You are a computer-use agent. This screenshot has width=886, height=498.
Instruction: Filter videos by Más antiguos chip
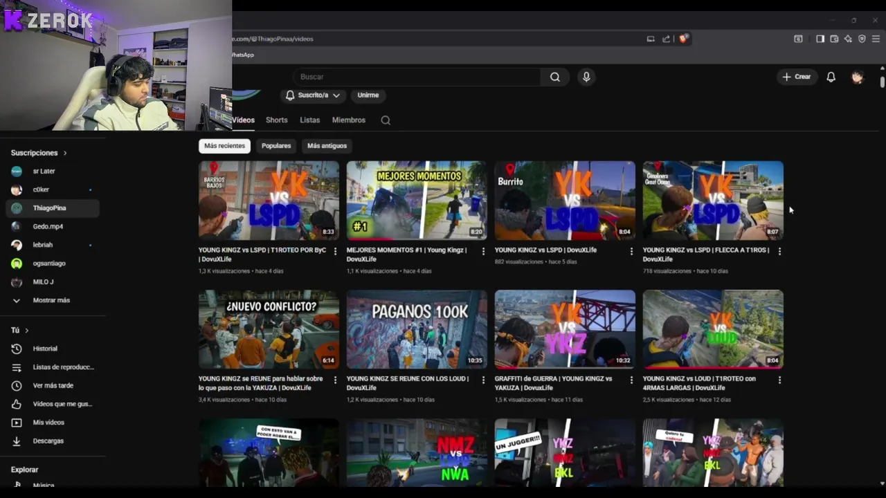click(327, 146)
